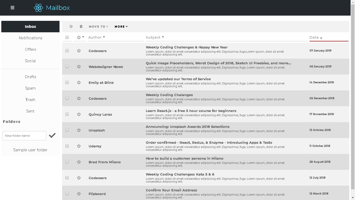355x200 pixels.
Task: Check the Unsplash email checkbox
Action: pos(67,130)
